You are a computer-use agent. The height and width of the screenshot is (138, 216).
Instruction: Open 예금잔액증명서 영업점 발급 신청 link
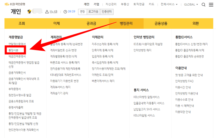point(24,65)
